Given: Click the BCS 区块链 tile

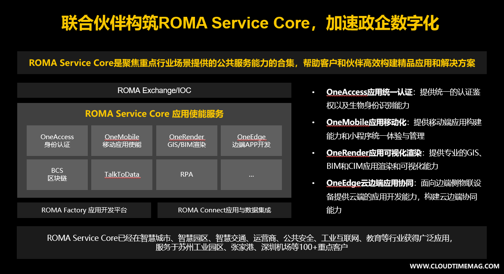Looking at the screenshot, I should [x=57, y=174].
